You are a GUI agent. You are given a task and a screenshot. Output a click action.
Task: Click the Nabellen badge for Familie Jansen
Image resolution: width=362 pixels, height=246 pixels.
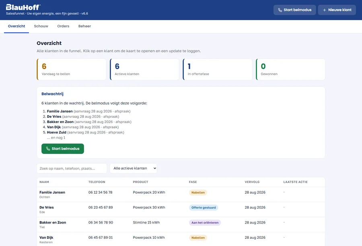click(x=198, y=193)
